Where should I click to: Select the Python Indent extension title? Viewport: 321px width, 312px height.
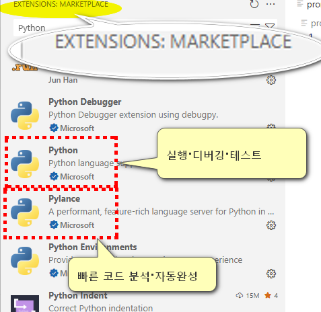click(x=78, y=296)
